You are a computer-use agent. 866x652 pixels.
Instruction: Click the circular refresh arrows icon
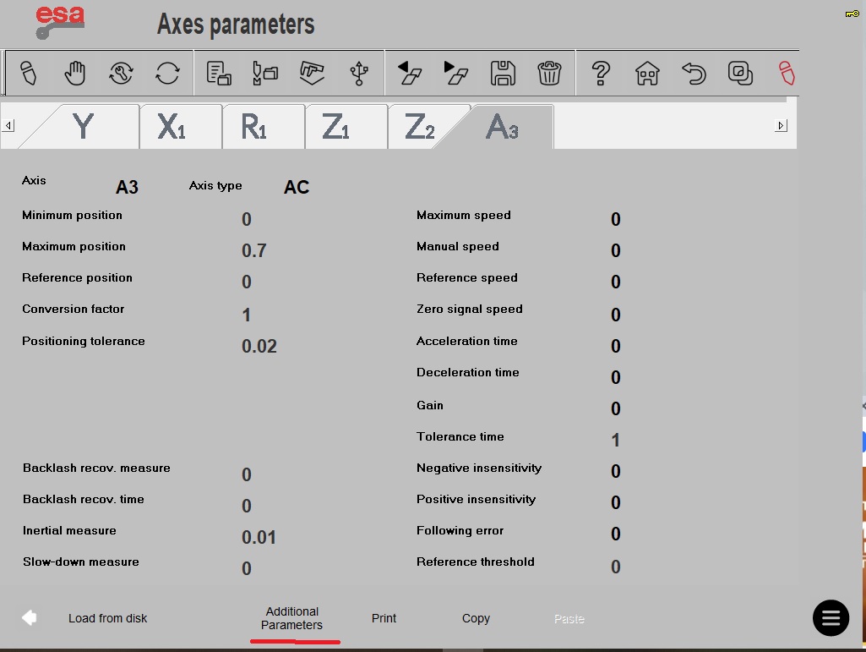click(167, 73)
